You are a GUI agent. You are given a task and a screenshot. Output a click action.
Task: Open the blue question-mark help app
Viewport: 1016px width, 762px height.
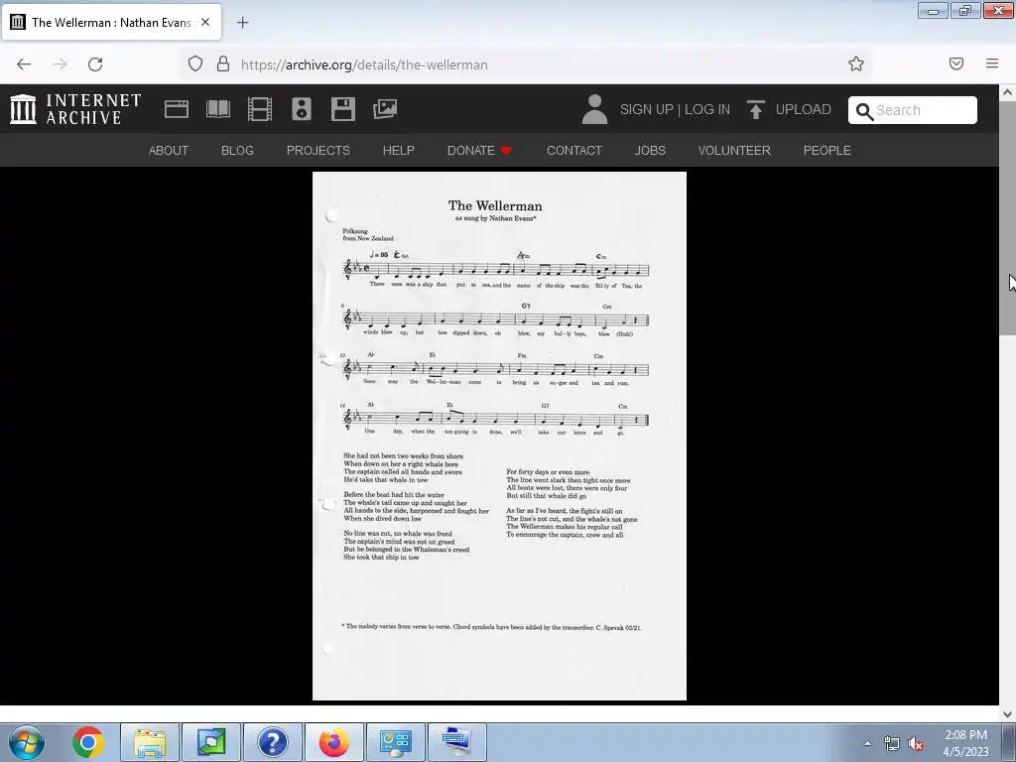[273, 742]
